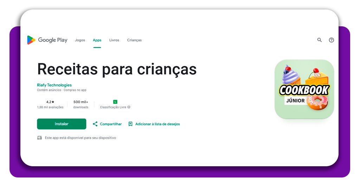Click the device icon beside availability message
The height and width of the screenshot is (188, 360).
pyautogui.click(x=40, y=138)
